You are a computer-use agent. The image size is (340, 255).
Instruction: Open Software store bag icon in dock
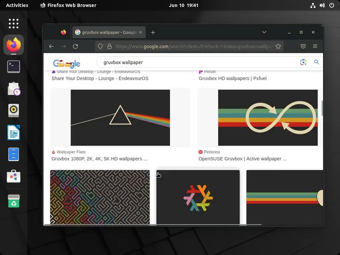coord(13,176)
